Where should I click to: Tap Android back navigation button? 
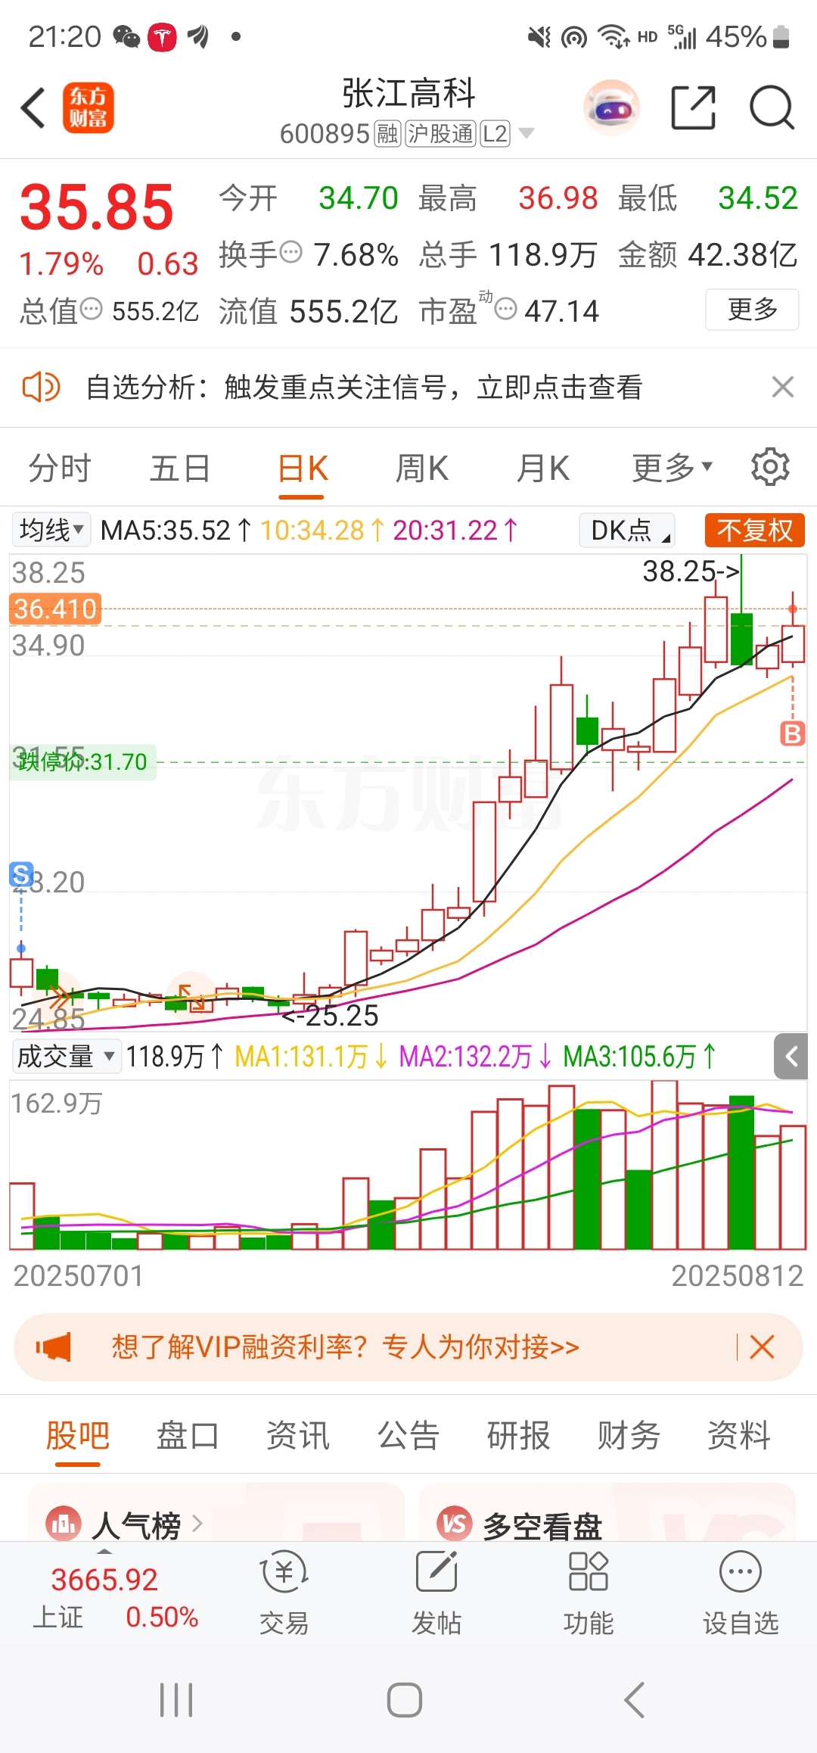(x=634, y=1700)
